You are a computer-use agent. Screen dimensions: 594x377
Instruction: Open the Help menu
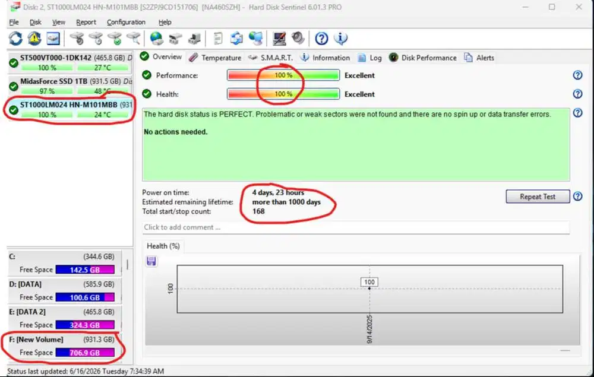[x=165, y=23]
